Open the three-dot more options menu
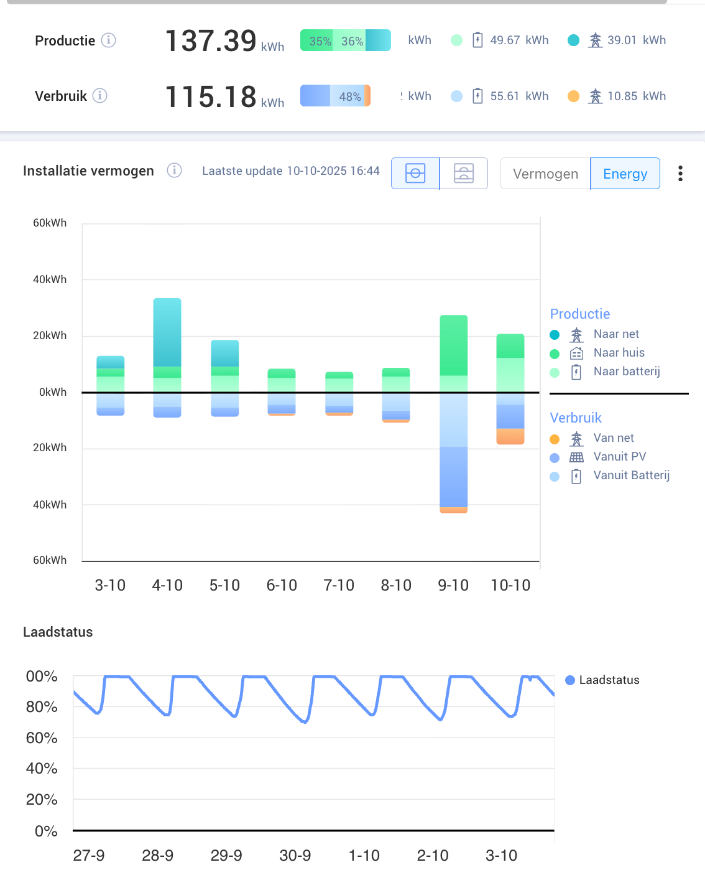The width and height of the screenshot is (705, 880). click(x=680, y=174)
